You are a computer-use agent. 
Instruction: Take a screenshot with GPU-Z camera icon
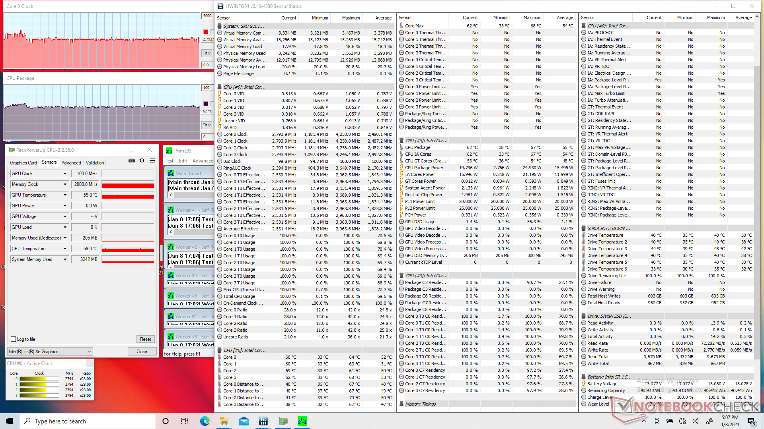coord(132,161)
